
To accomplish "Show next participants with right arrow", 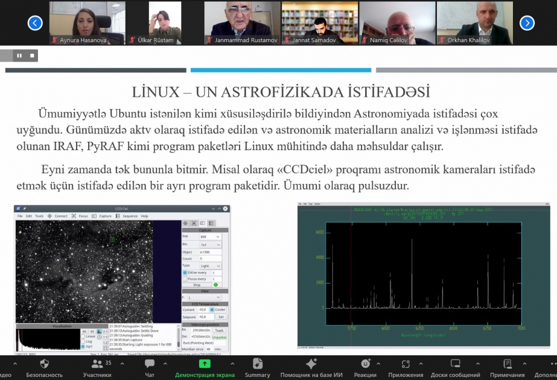I will click(x=527, y=23).
